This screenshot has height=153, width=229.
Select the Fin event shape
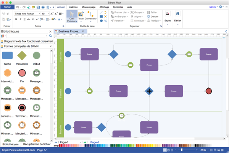22,73
